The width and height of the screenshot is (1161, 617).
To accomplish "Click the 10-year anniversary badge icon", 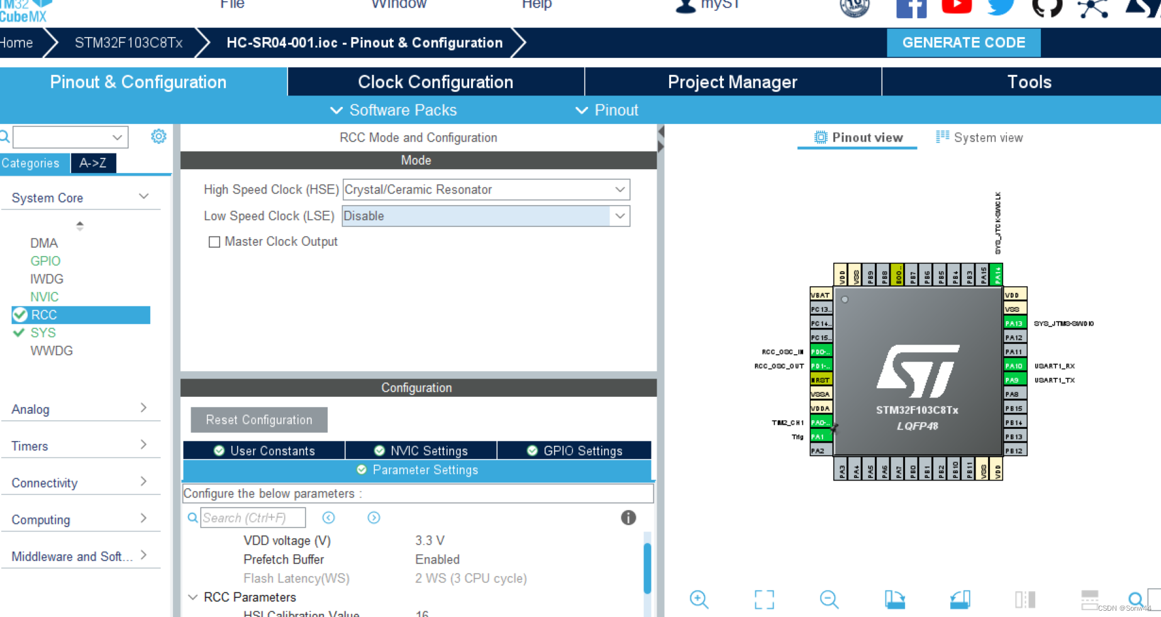I will click(855, 8).
